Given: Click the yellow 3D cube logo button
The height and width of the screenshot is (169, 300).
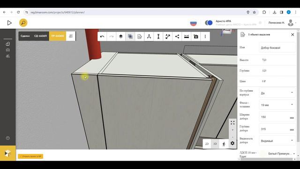Looking at the screenshot, I should [8, 154].
